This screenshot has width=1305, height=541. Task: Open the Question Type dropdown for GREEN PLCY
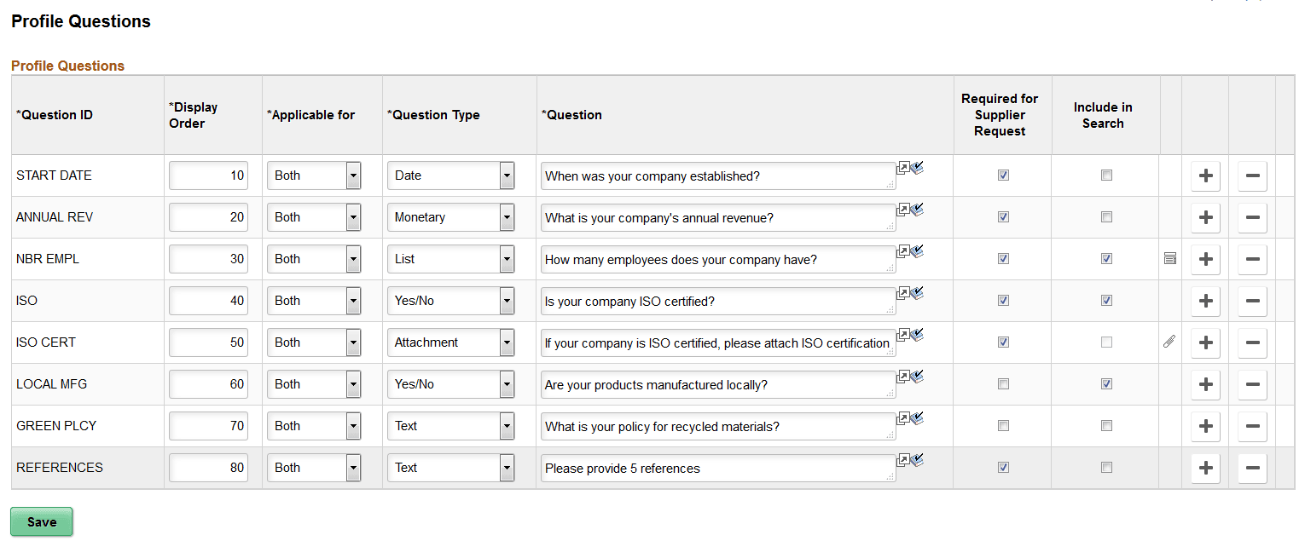tap(507, 426)
